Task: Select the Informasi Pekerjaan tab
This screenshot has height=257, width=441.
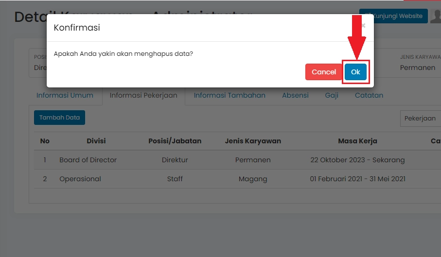Action: pos(143,96)
